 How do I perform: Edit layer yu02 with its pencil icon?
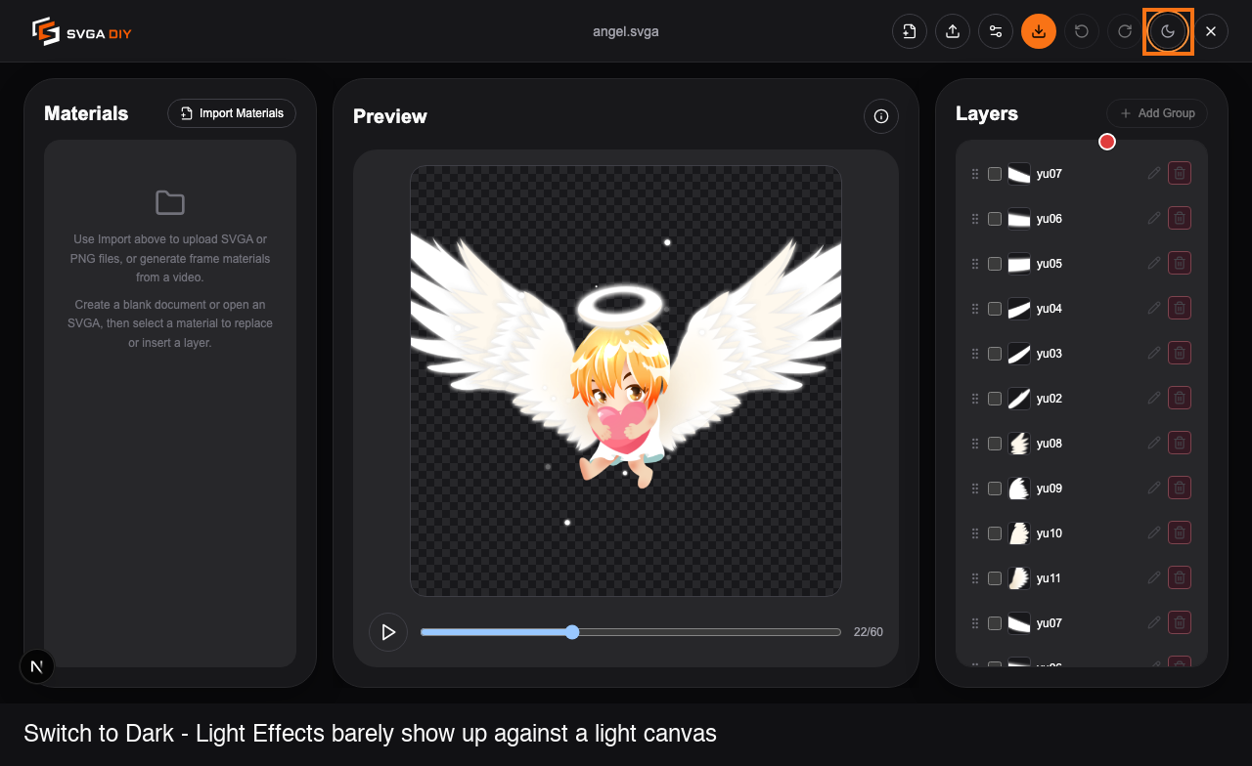[x=1154, y=398]
